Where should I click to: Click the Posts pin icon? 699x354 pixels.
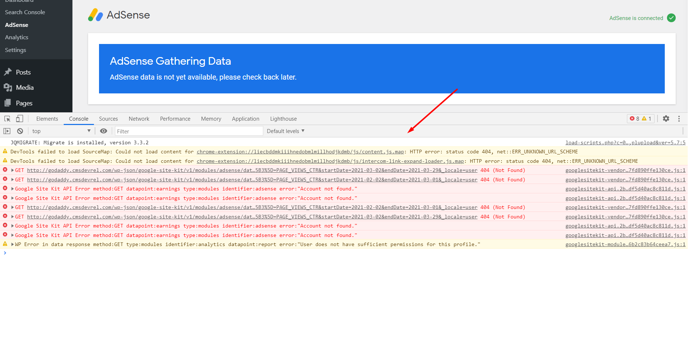[x=8, y=72]
